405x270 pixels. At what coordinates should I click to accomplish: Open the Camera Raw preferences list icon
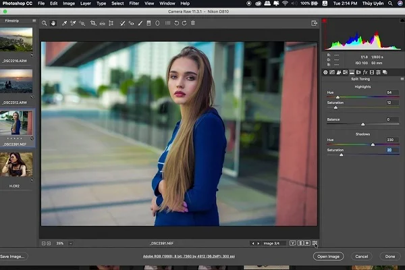(x=168, y=23)
